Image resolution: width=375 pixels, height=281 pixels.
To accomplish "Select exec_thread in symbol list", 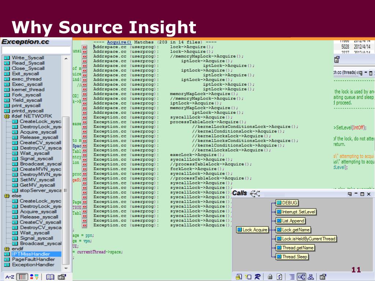I will pyautogui.click(x=26, y=79).
